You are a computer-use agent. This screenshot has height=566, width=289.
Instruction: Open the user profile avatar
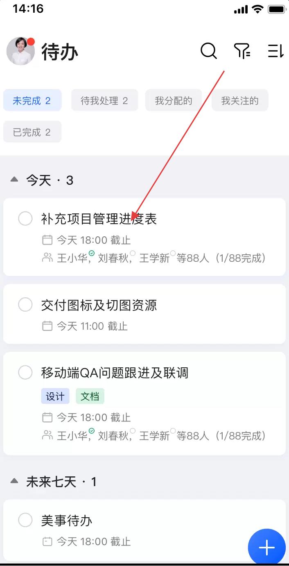[20, 51]
